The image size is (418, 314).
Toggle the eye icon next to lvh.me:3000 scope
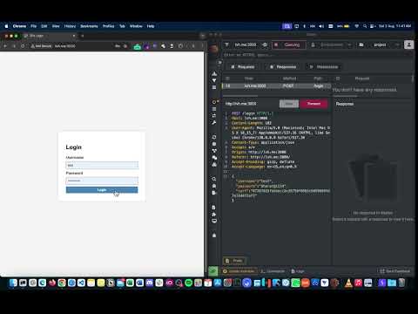(265, 44)
